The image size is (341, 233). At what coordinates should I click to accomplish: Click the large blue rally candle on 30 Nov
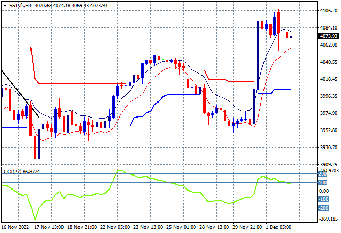click(258, 55)
